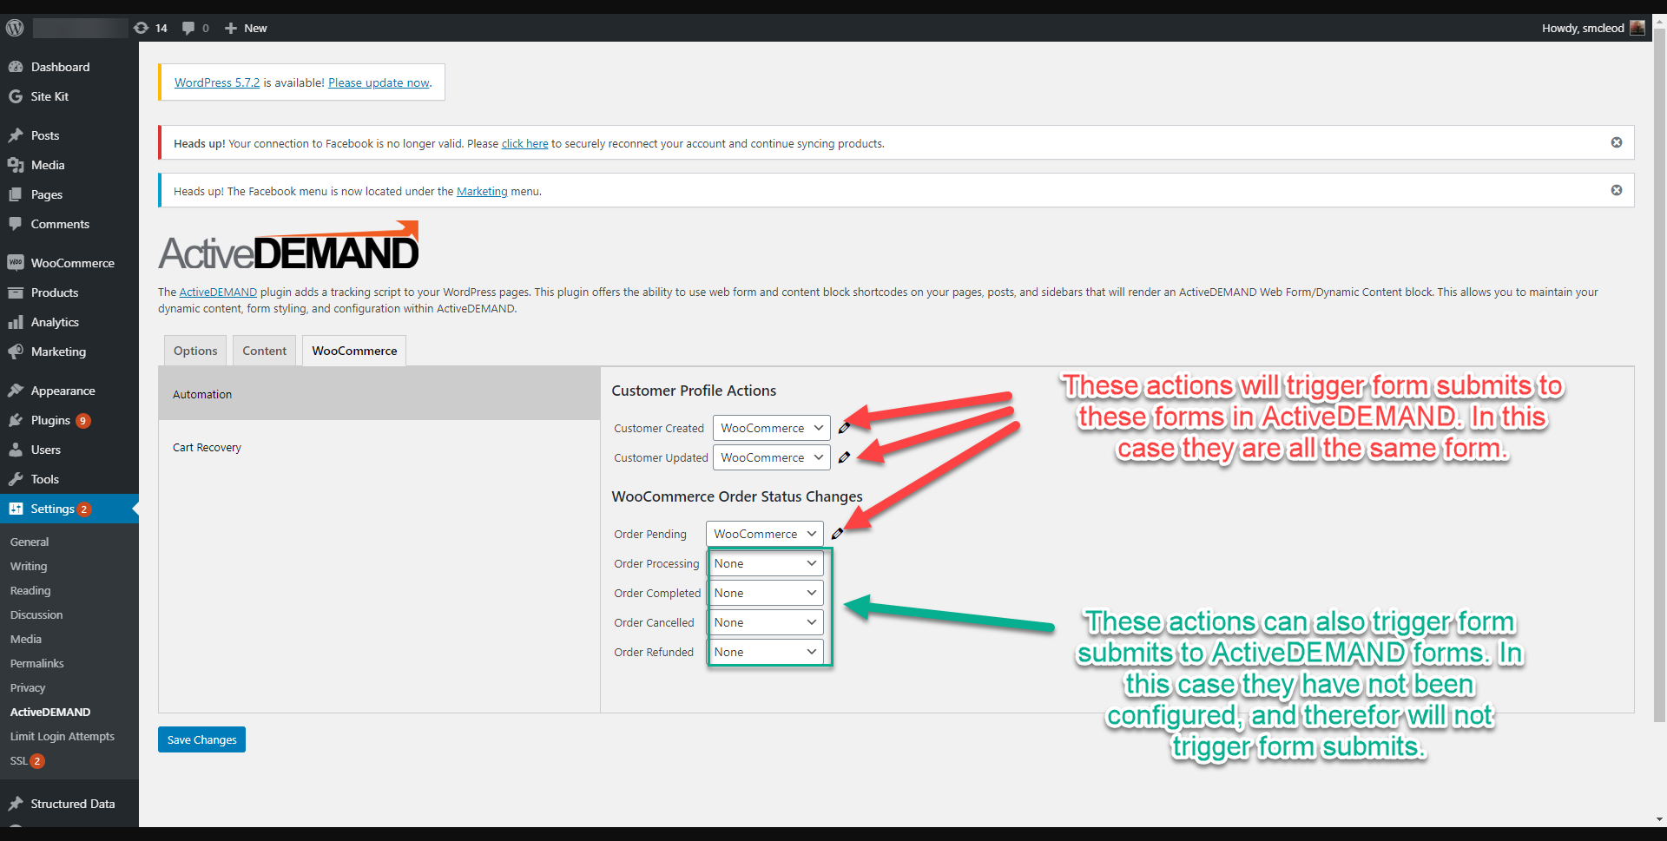Open the Permalinks settings submenu
This screenshot has width=1667, height=841.
[37, 663]
